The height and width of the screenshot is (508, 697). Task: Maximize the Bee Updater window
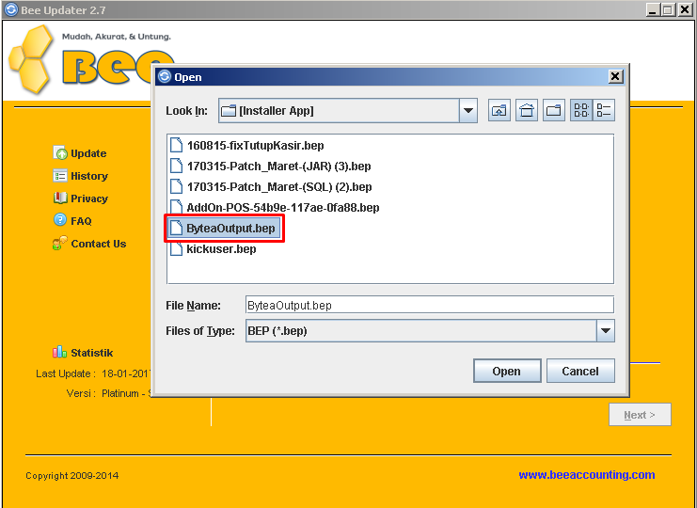(x=668, y=9)
